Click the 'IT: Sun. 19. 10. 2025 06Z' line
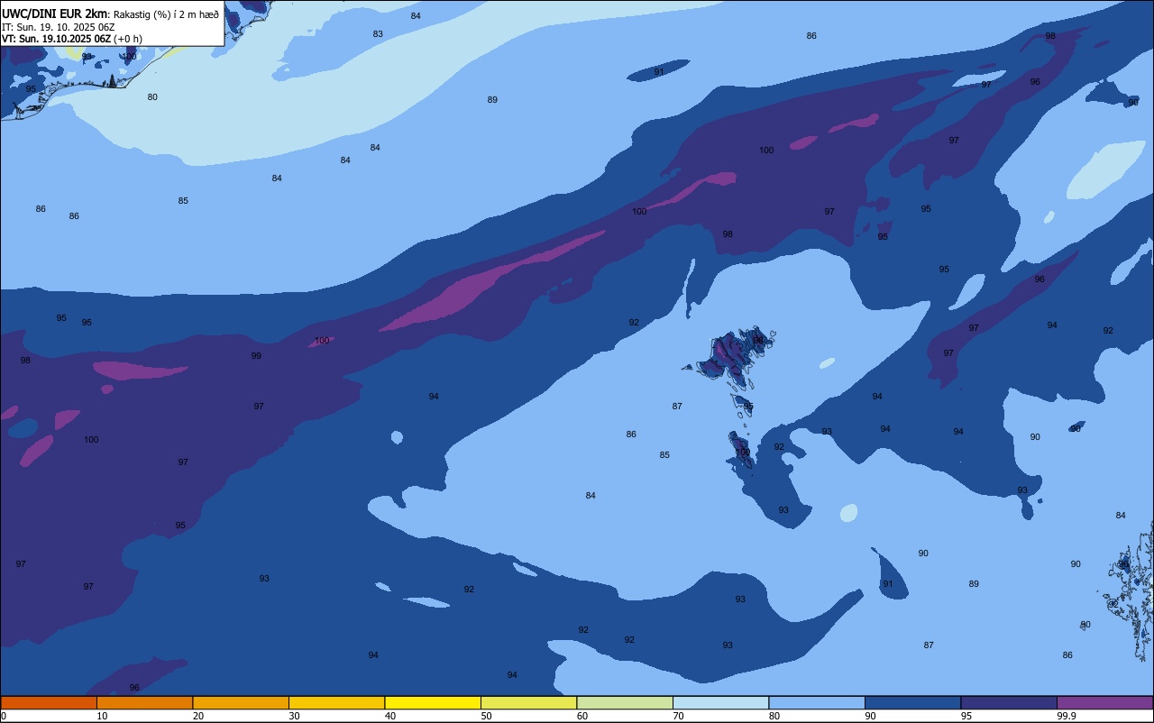1154x723 pixels. [58, 27]
